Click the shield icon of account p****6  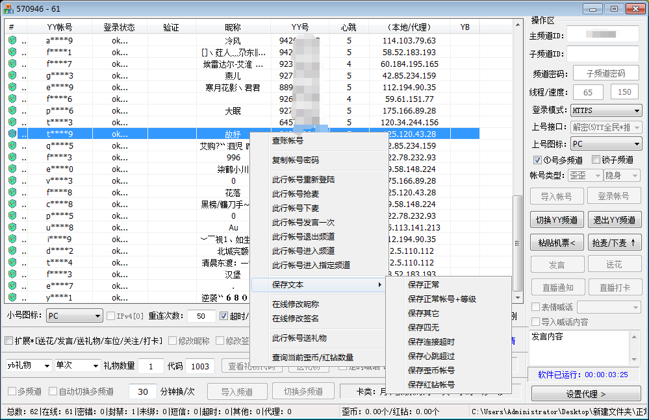(x=12, y=110)
